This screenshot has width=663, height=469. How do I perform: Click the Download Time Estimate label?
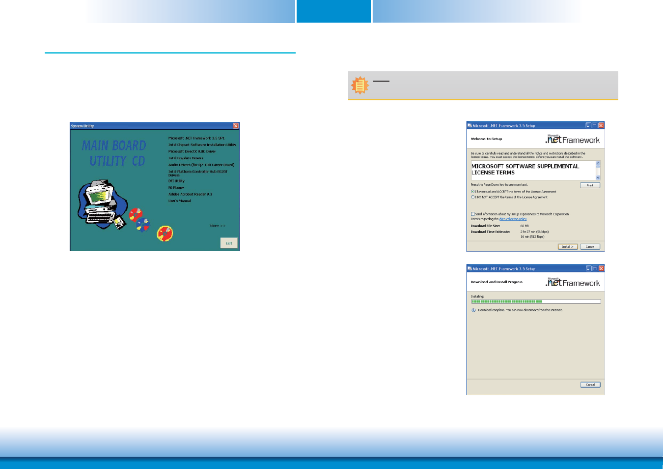pyautogui.click(x=490, y=232)
